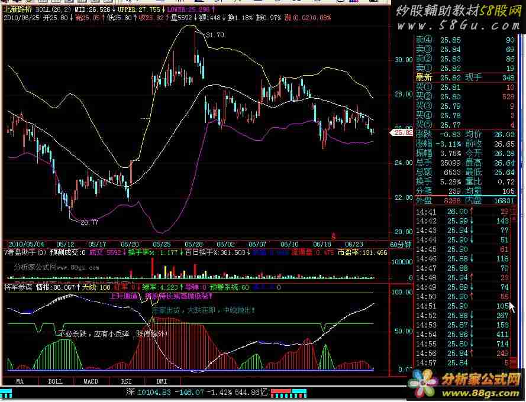Click the 天线:100 value
This screenshot has width=526, height=402.
96,287
